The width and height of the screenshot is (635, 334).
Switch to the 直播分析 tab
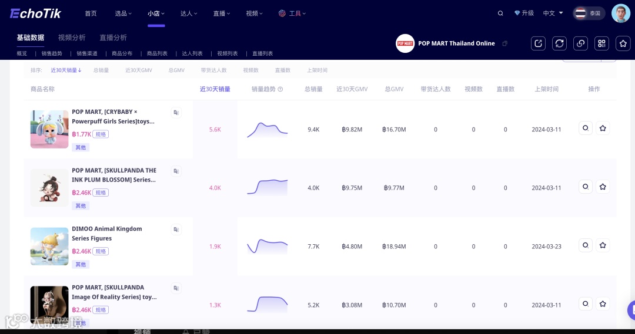click(x=113, y=38)
